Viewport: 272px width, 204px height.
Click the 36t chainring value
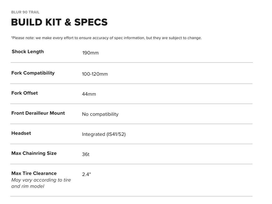tap(86, 154)
